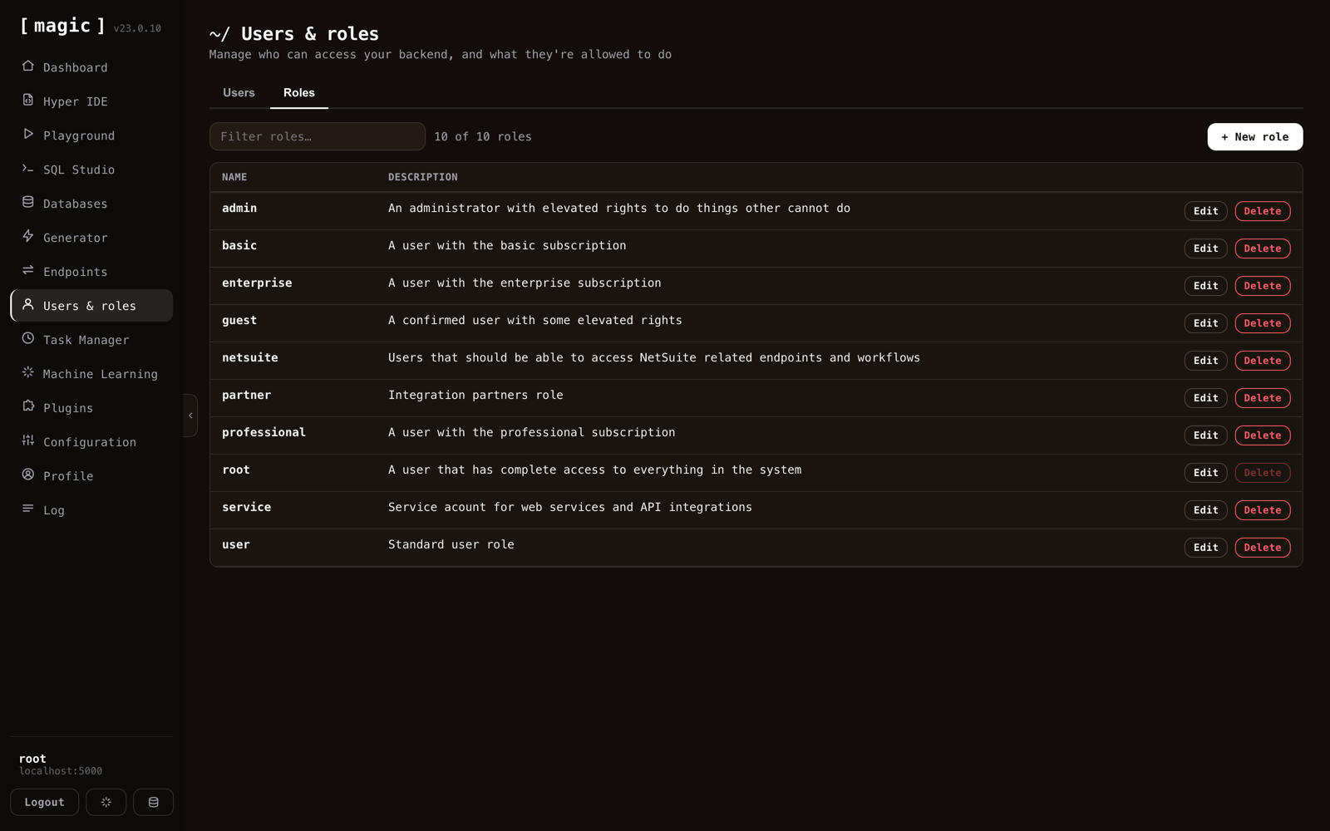This screenshot has height=831, width=1330.
Task: Delete the enterprise role
Action: point(1263,286)
